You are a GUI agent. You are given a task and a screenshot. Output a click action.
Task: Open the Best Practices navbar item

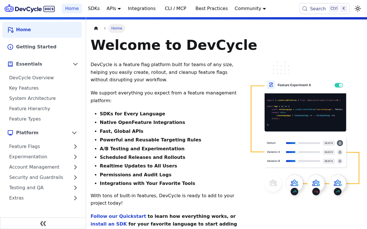(x=212, y=9)
